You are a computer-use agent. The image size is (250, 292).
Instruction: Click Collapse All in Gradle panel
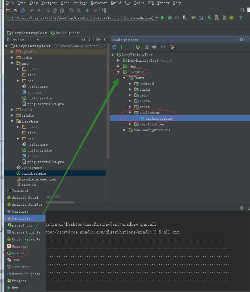(x=154, y=47)
